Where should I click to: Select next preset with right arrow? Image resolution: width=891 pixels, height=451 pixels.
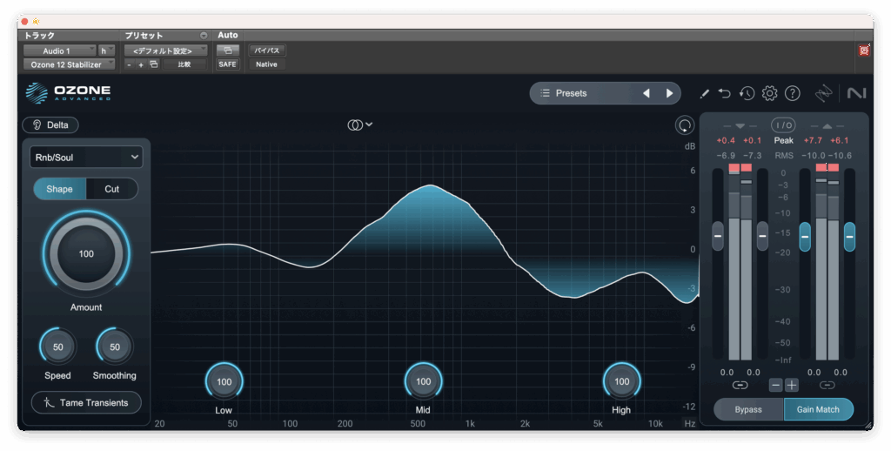(x=669, y=93)
